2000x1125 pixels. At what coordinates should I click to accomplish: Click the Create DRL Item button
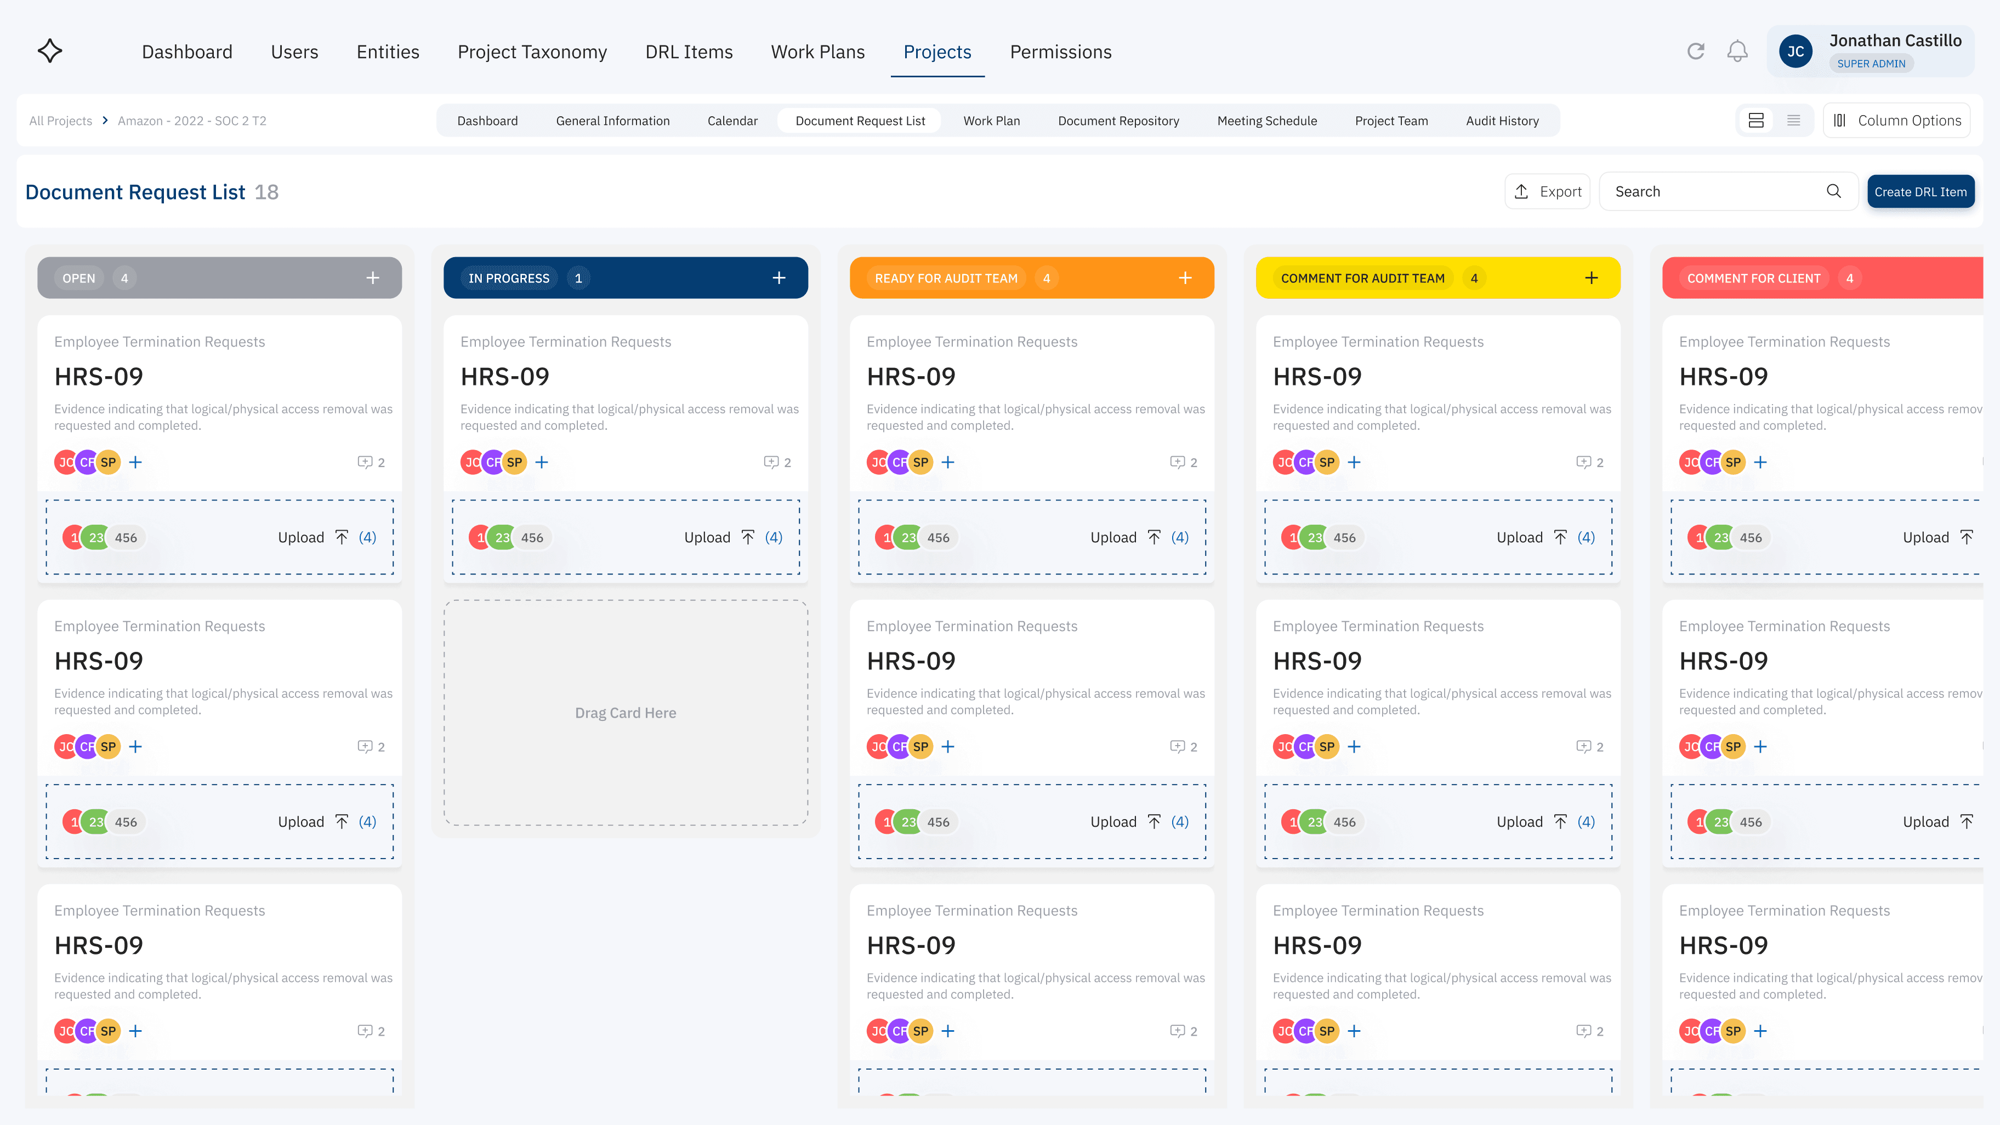click(1920, 192)
